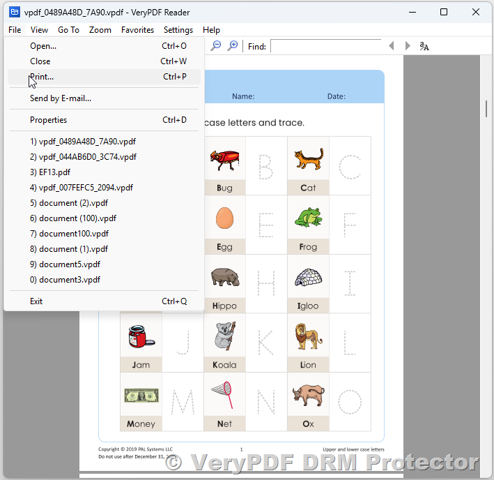Expand the Favorites menu

pos(137,30)
